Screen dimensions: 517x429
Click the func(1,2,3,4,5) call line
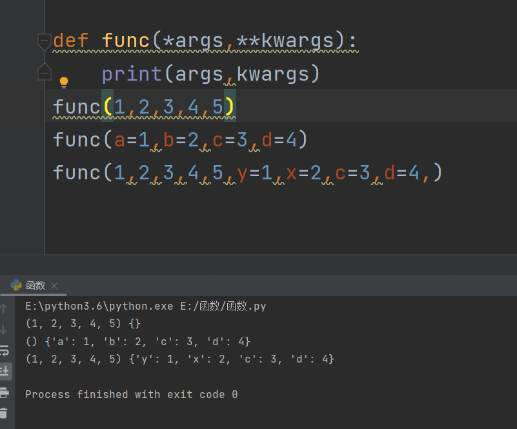click(x=144, y=106)
